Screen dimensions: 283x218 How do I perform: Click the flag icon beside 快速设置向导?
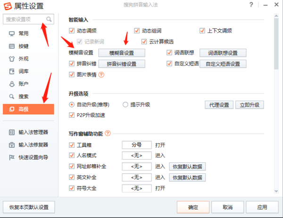(12, 157)
